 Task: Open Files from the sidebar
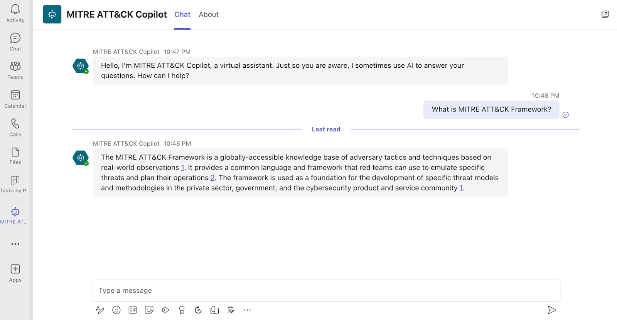tap(15, 156)
